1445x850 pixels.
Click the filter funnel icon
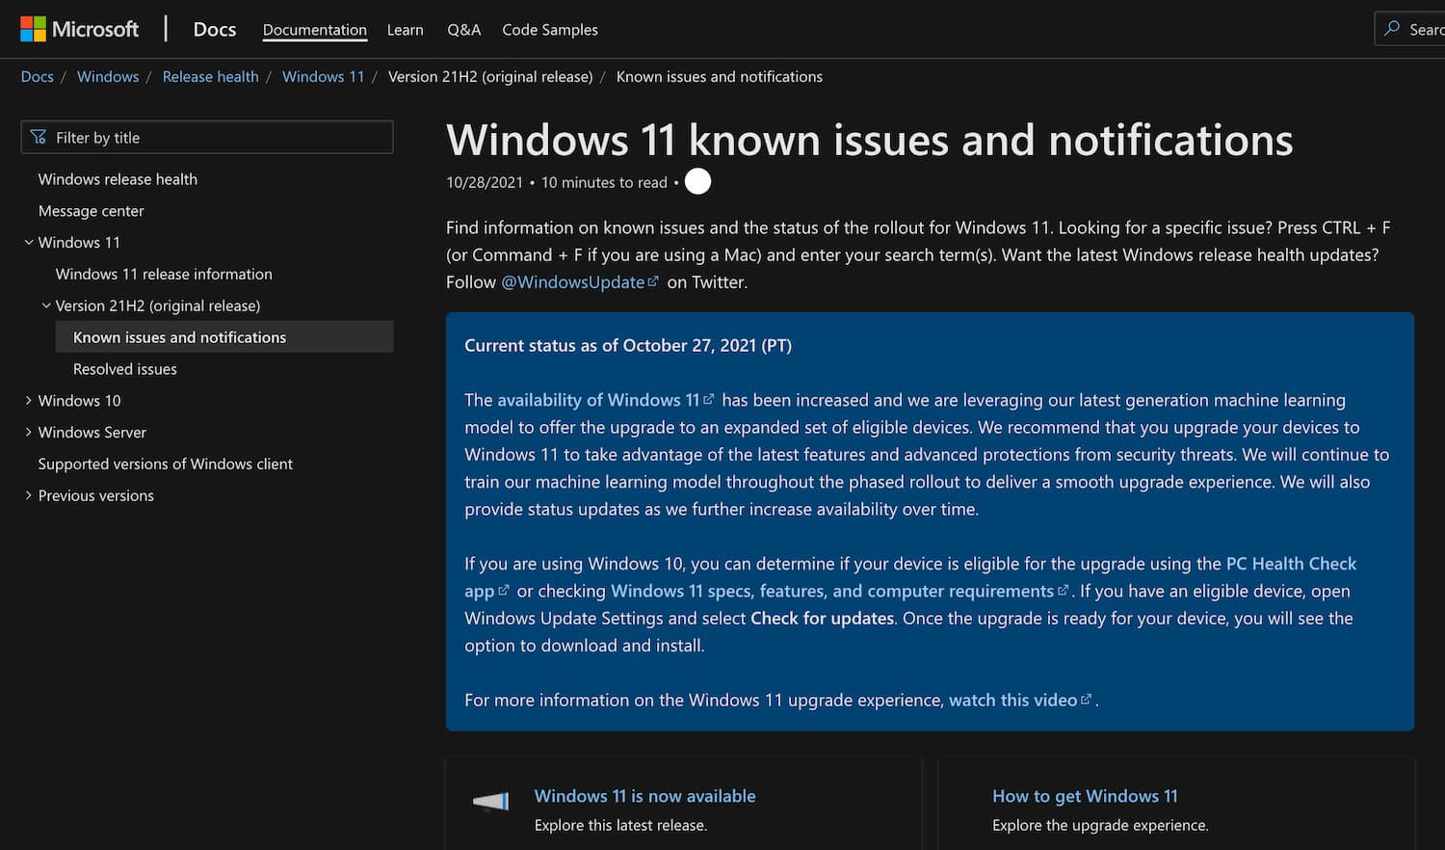coord(39,138)
